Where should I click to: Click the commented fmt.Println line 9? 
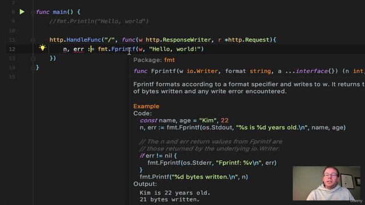pos(99,22)
